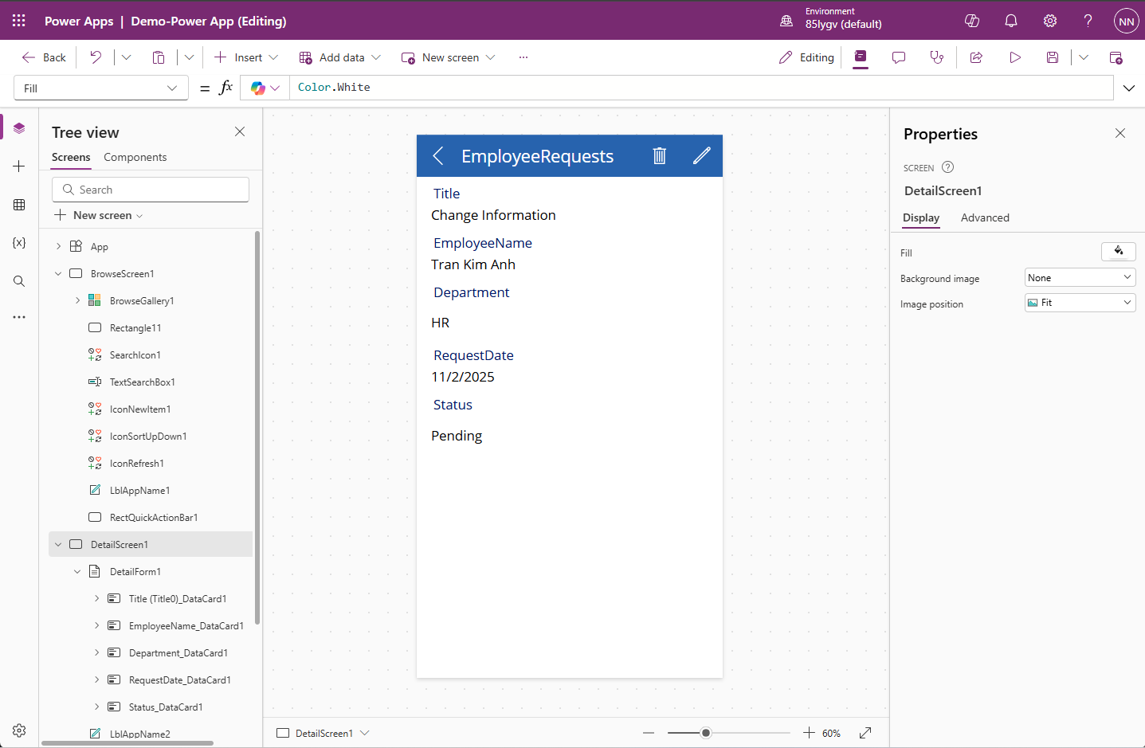Image resolution: width=1145 pixels, height=748 pixels.
Task: Click fit-to-window icon beside zoom percentage
Action: [865, 733]
